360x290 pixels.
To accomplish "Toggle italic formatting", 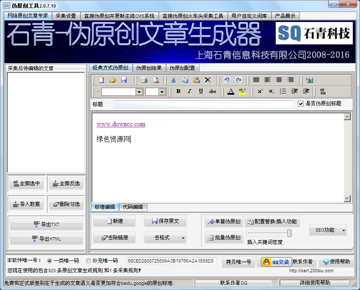I will tap(189, 91).
